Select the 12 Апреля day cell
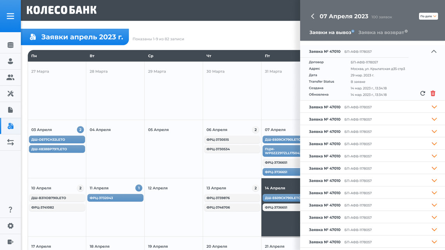 pyautogui.click(x=174, y=207)
